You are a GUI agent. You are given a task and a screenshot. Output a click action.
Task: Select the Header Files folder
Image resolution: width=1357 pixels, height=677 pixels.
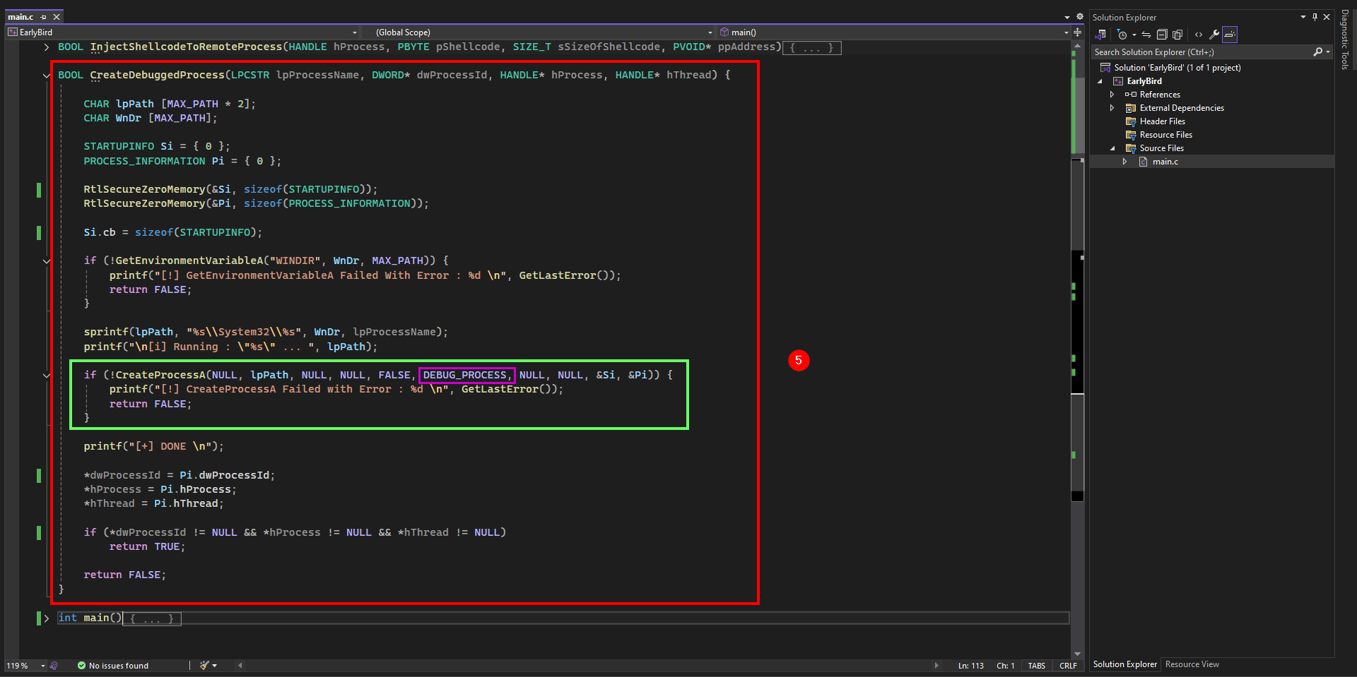coord(1162,121)
